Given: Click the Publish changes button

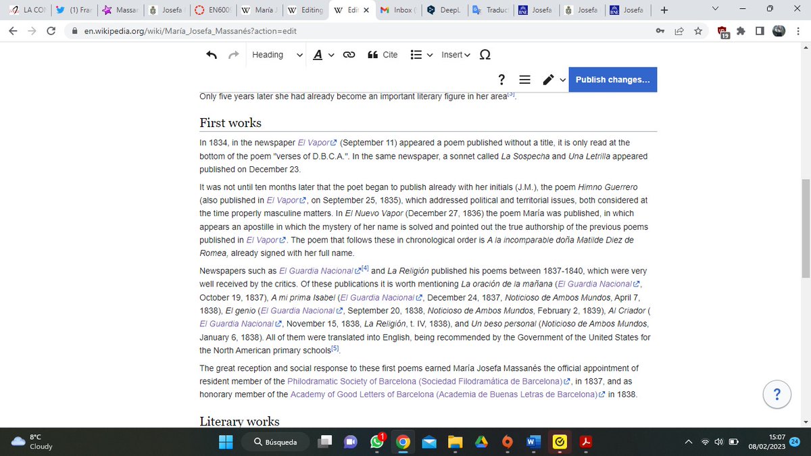Looking at the screenshot, I should pos(613,80).
